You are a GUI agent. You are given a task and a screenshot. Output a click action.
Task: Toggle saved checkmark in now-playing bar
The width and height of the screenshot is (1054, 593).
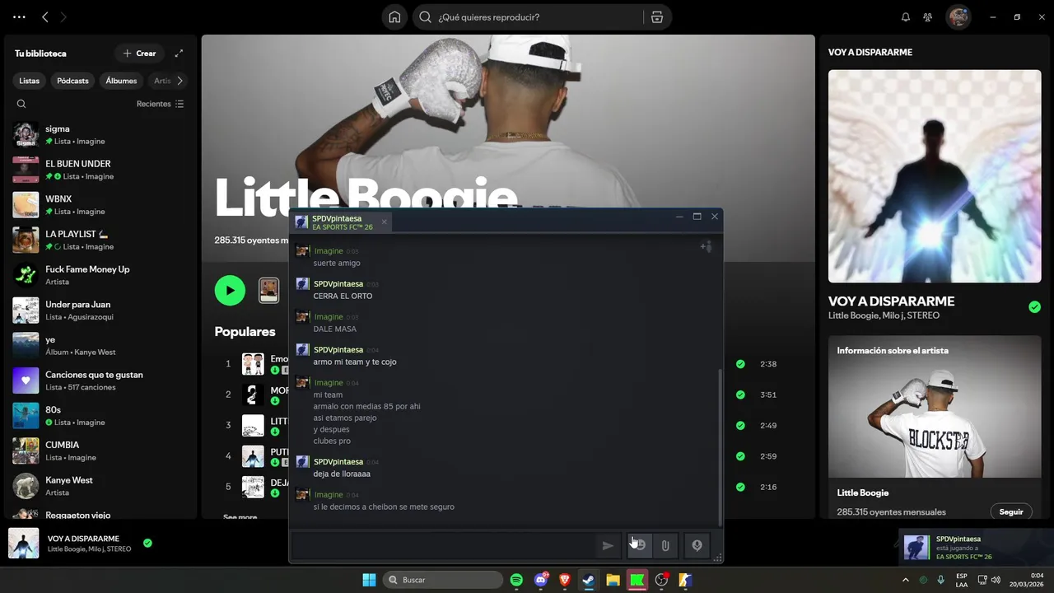coord(147,543)
